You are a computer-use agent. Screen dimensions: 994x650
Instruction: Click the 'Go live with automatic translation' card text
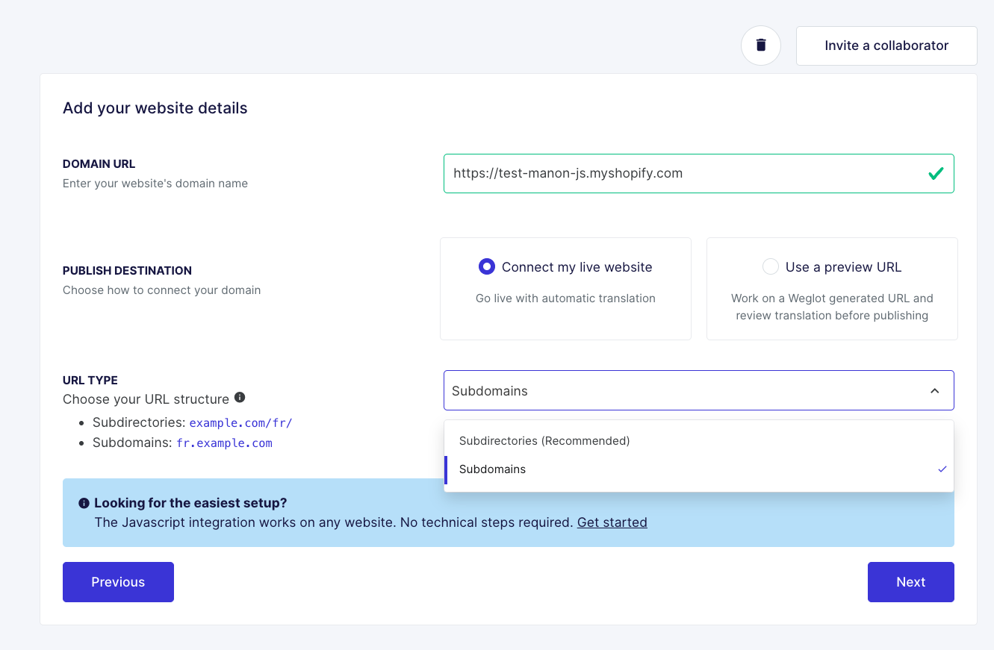pos(565,299)
